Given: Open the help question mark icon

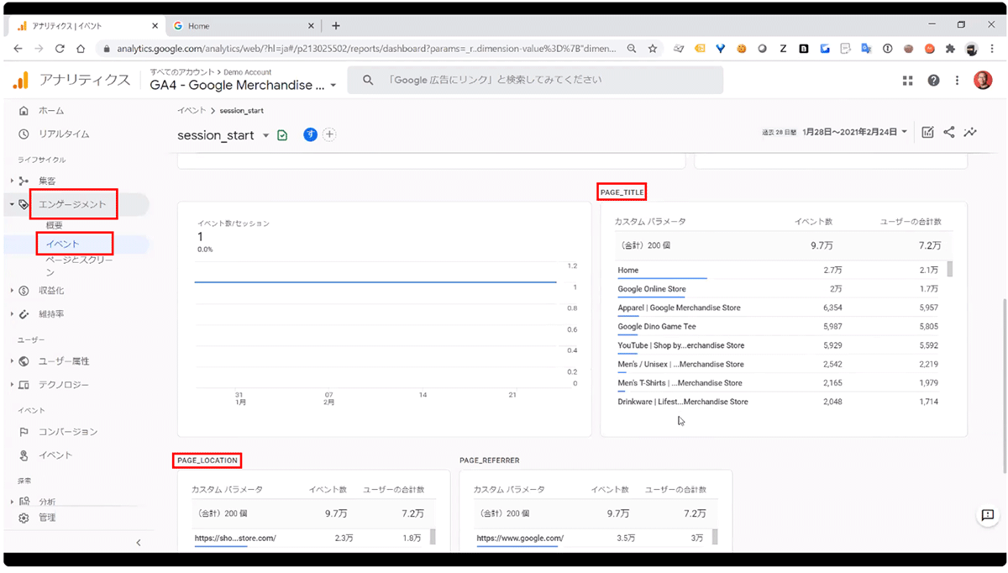Looking at the screenshot, I should click(x=933, y=81).
